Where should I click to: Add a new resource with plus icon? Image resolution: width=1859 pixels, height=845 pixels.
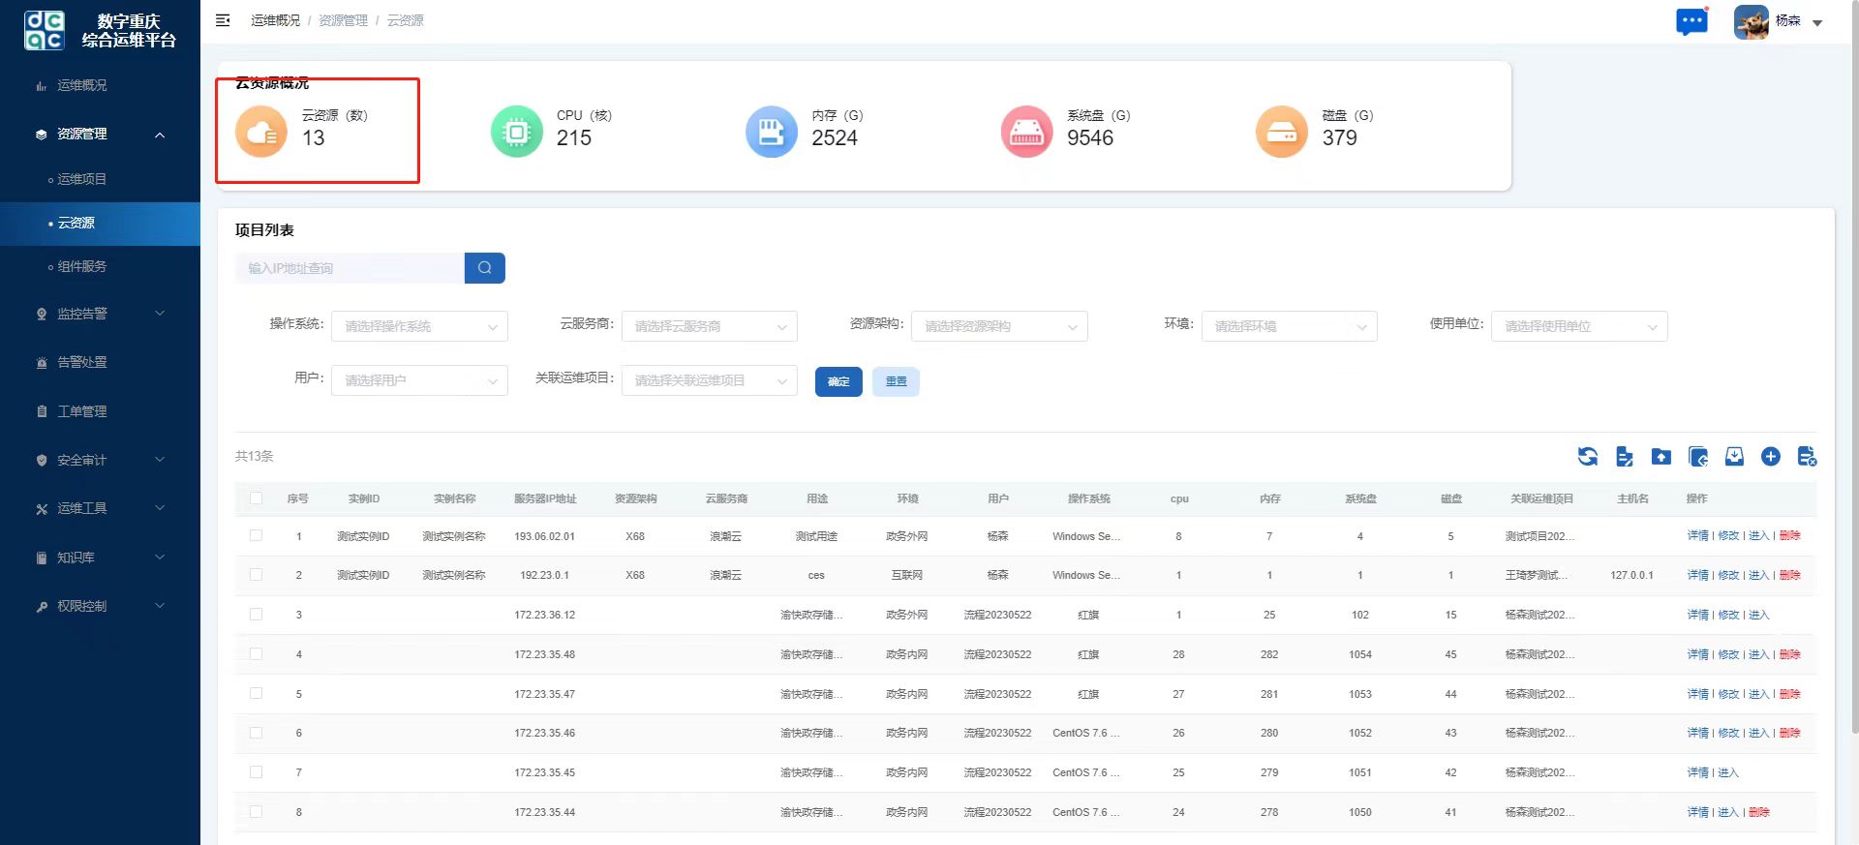tap(1771, 456)
